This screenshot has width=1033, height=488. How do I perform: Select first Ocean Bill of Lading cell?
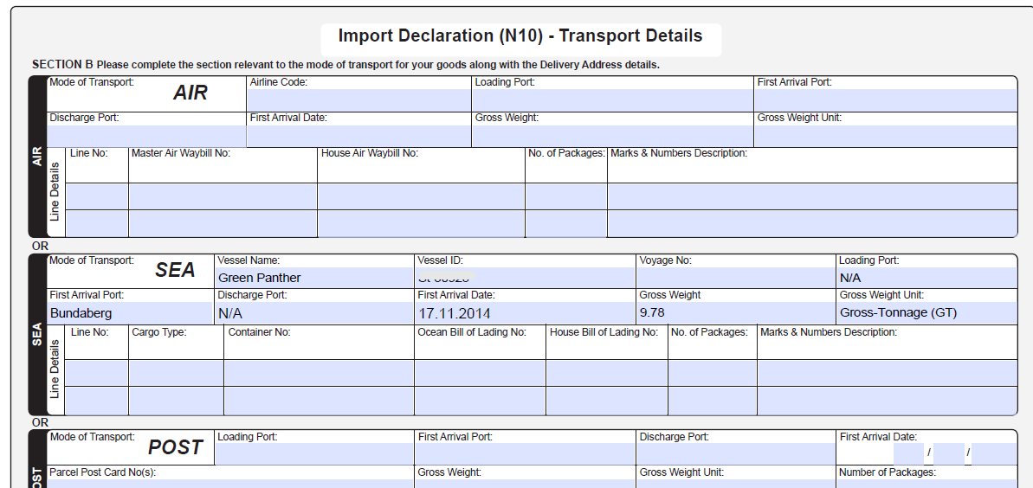[x=481, y=373]
